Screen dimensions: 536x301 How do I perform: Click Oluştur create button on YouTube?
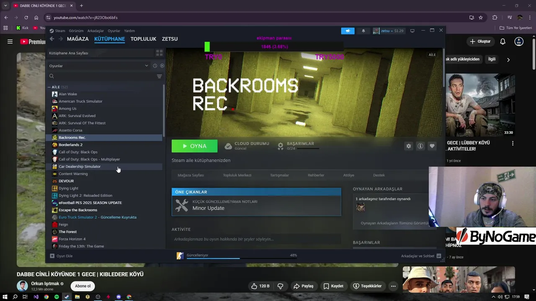click(480, 41)
